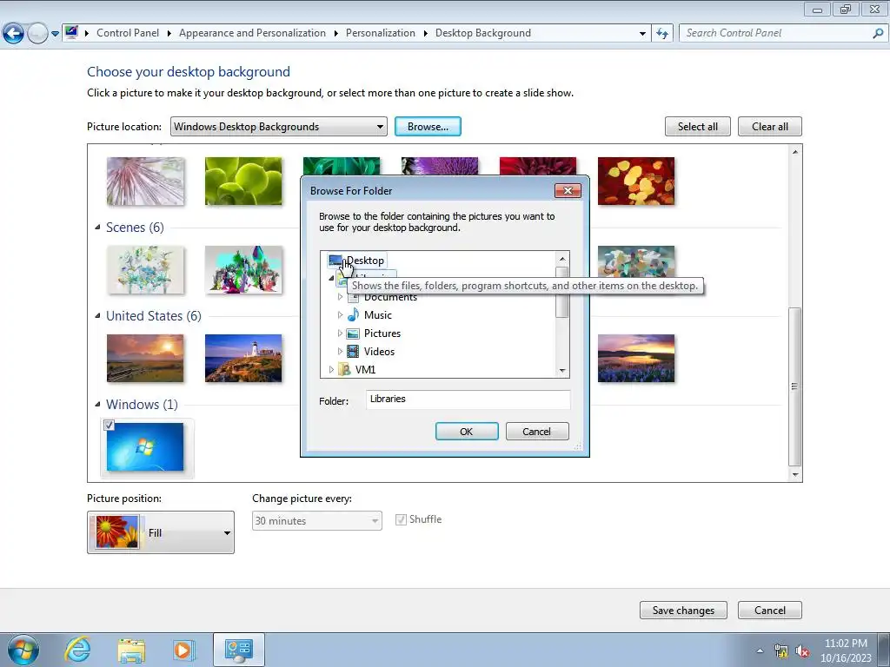This screenshot has height=667, width=890.
Task: Collapse the Scenes (6) group
Action: pyautogui.click(x=97, y=228)
